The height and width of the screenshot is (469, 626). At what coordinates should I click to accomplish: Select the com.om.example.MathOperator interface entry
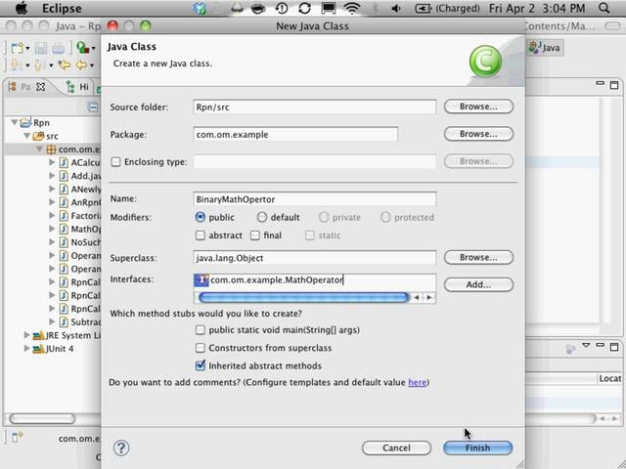[x=269, y=280]
